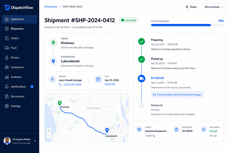Click the Industrial Equipment cargo label
Viewport: 229px width, 153px height.
[x=156, y=131]
